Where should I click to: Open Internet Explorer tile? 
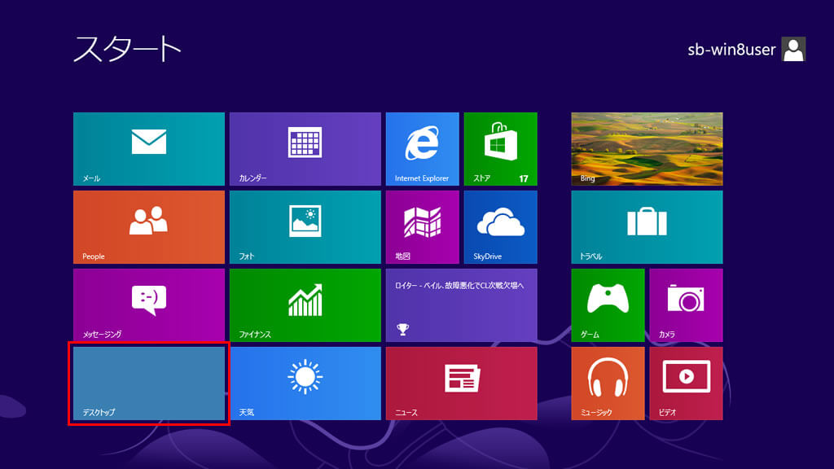pos(422,148)
